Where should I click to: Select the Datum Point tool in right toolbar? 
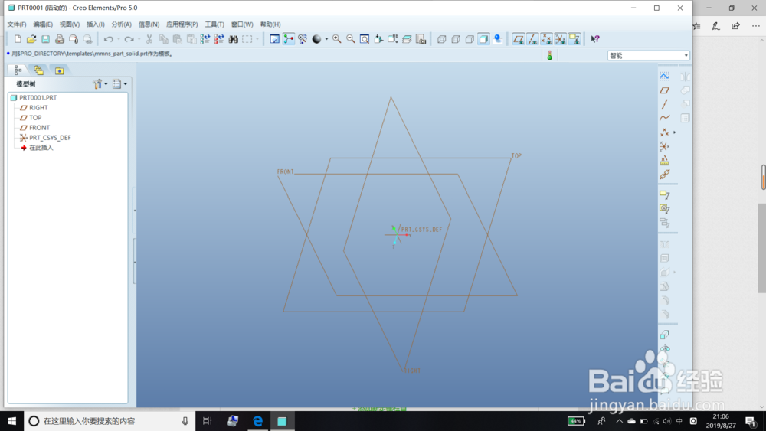pos(664,132)
